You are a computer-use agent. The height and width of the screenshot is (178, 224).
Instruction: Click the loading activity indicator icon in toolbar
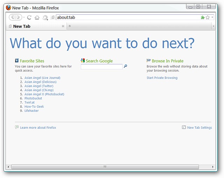click(45, 18)
